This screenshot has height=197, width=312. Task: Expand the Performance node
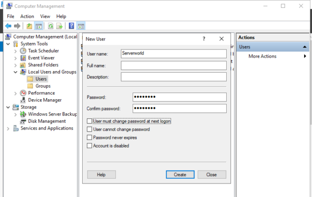(16, 94)
